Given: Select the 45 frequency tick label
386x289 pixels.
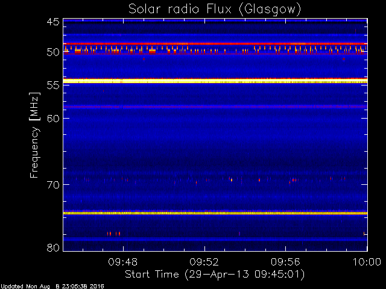Looking at the screenshot, I should [x=53, y=22].
